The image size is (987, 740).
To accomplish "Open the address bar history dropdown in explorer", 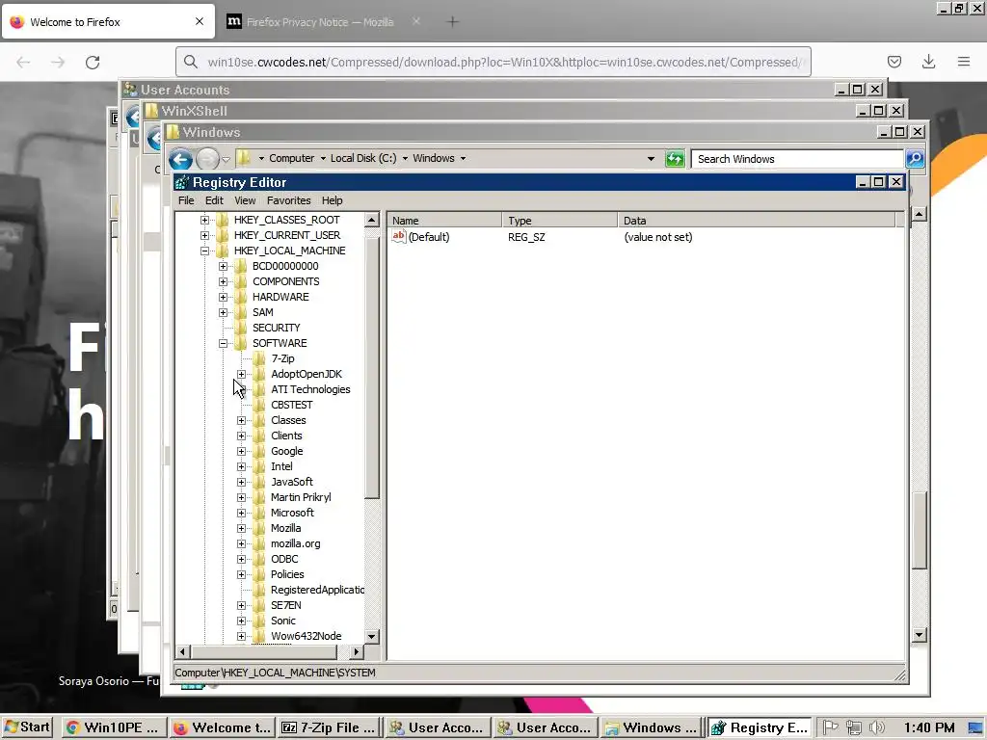I will tap(651, 159).
